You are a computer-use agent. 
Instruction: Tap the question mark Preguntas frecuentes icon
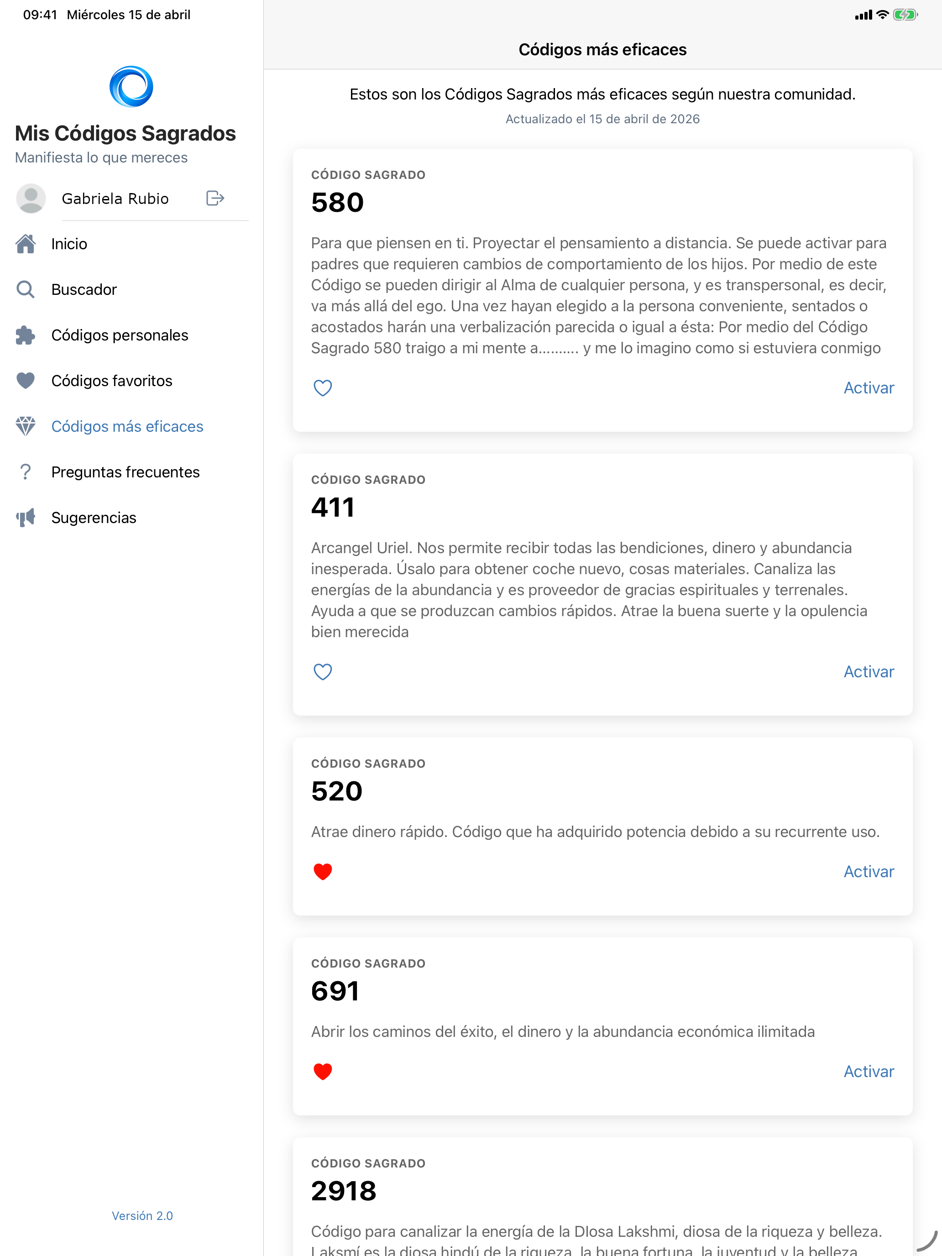click(x=26, y=471)
